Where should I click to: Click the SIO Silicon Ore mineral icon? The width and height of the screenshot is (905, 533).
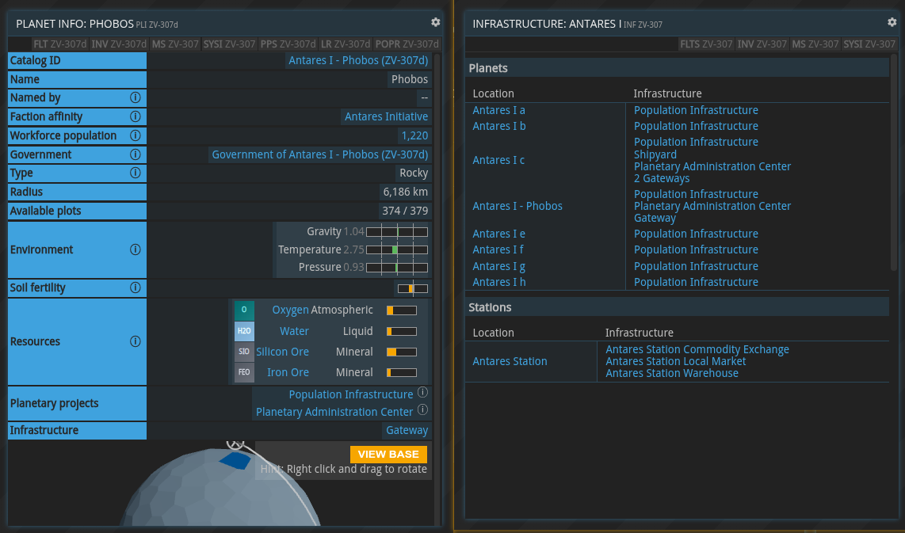pos(244,351)
